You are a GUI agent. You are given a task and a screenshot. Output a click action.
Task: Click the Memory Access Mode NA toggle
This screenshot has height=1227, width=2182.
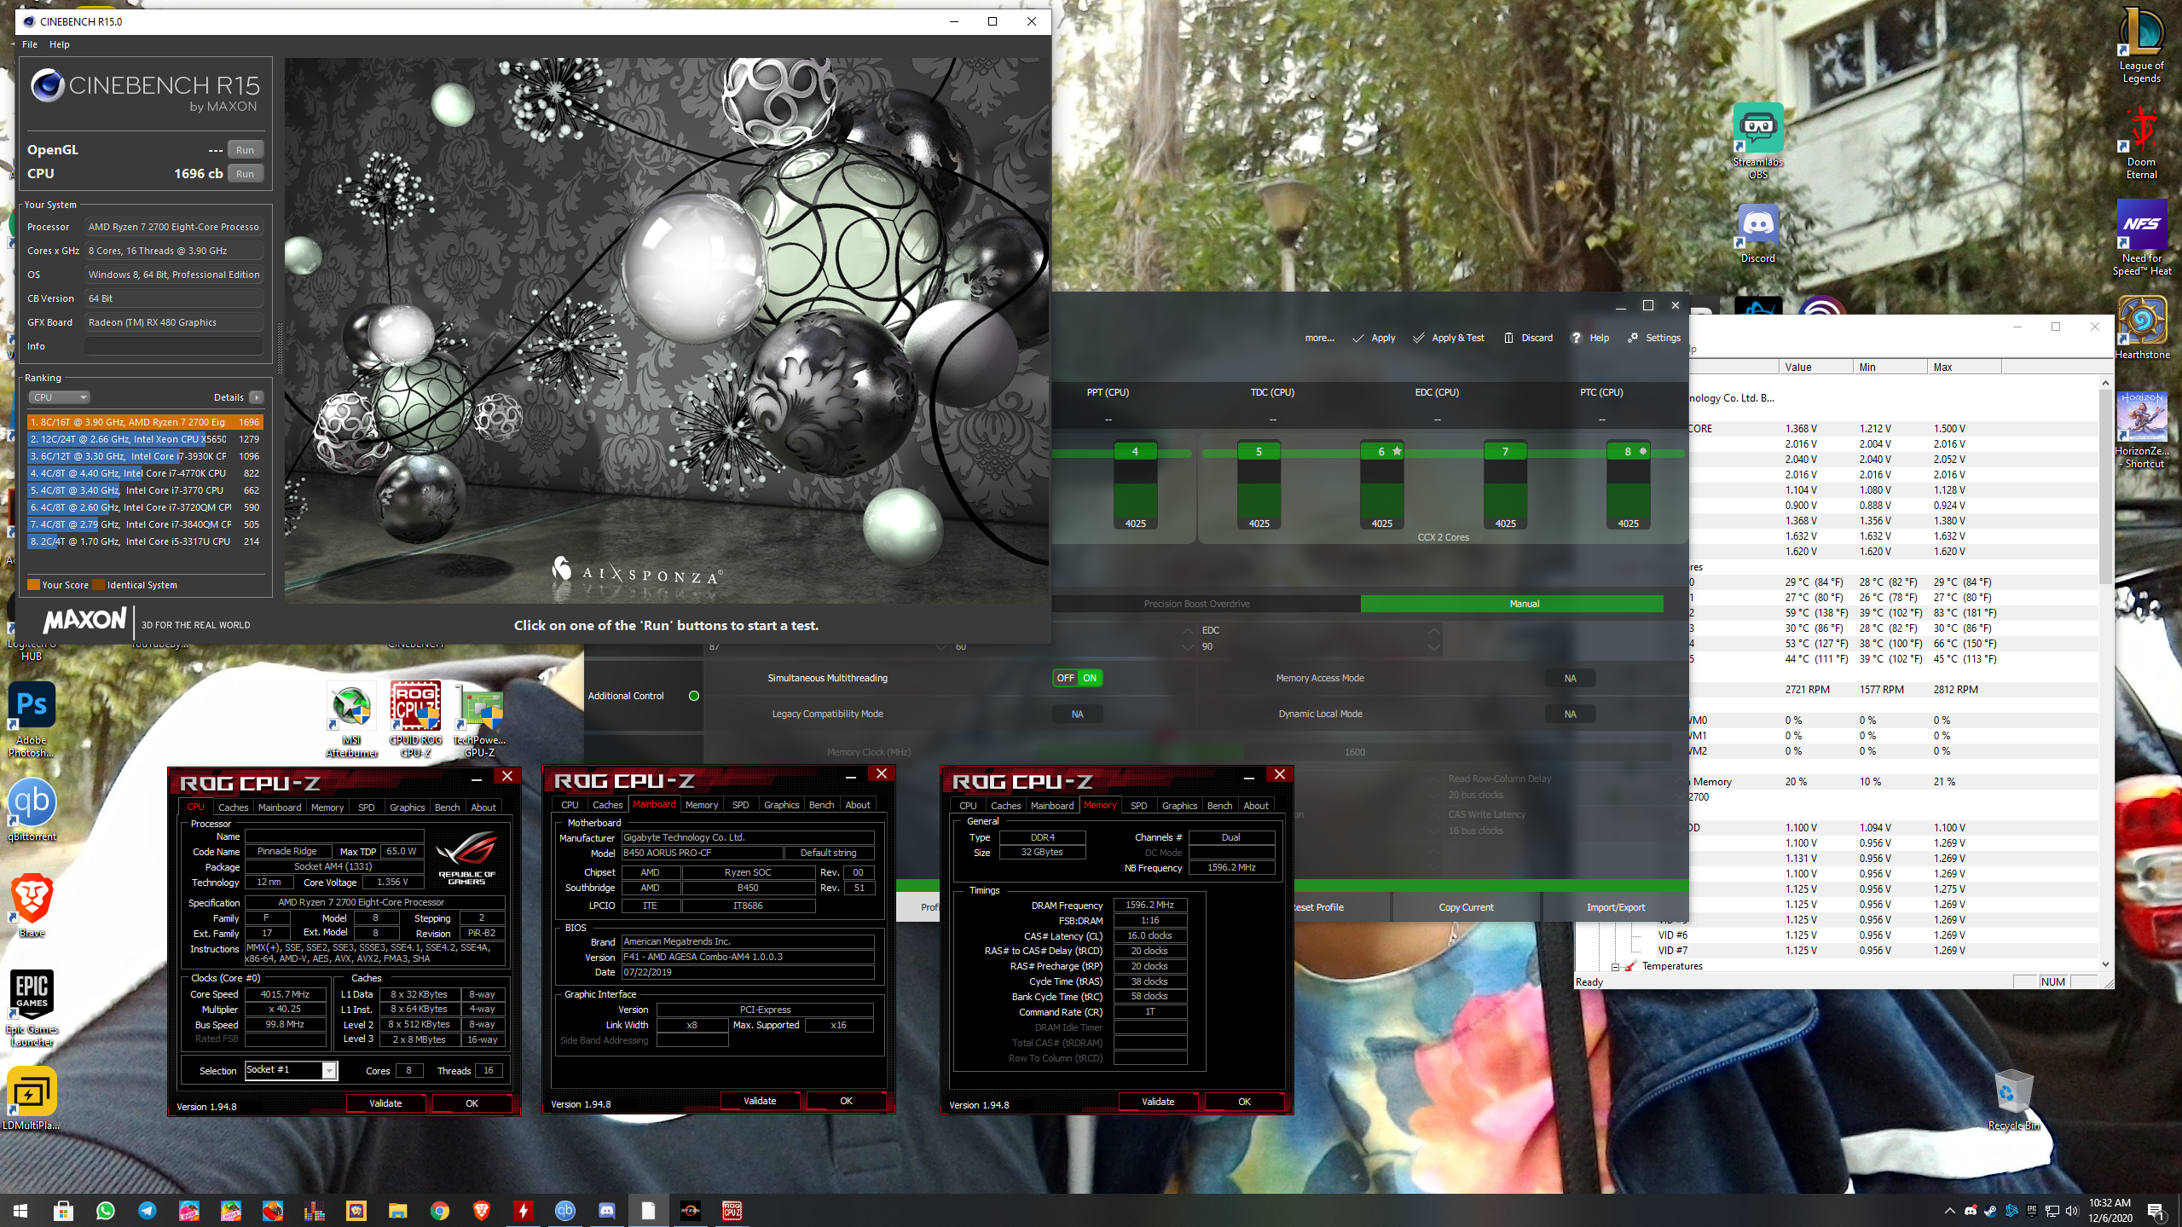[x=1570, y=678]
